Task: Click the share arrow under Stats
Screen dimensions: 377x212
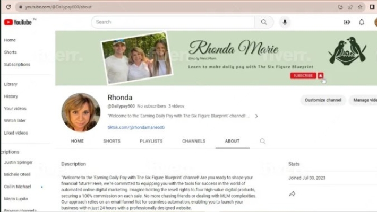Action: coord(292,194)
